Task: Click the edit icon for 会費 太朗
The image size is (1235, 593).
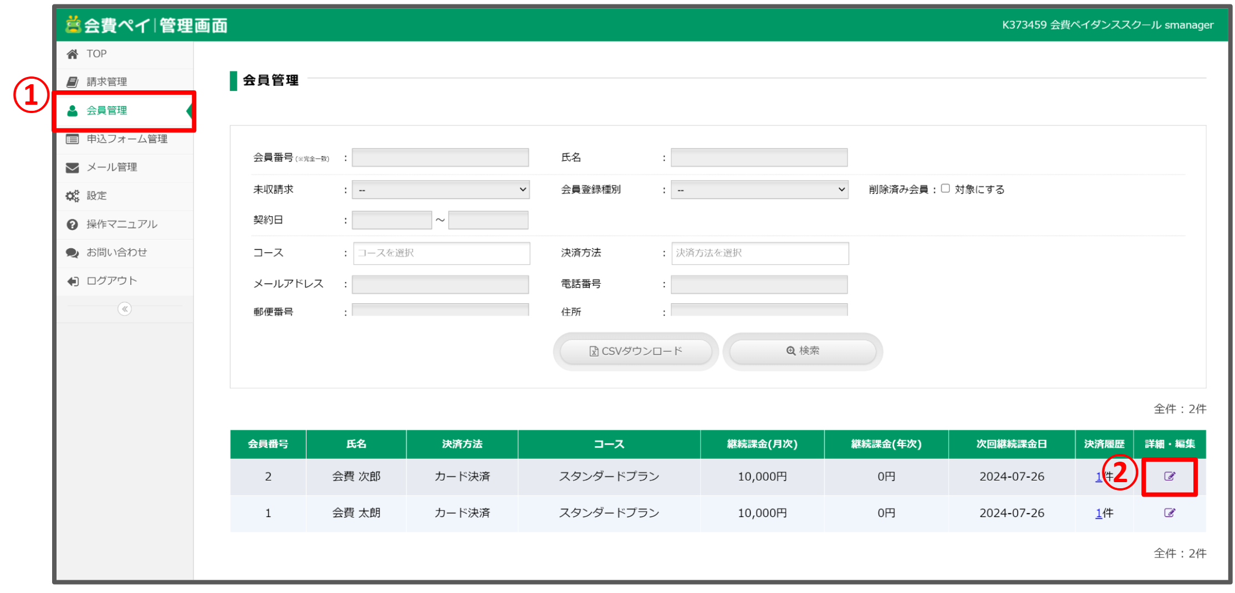Action: (x=1169, y=513)
